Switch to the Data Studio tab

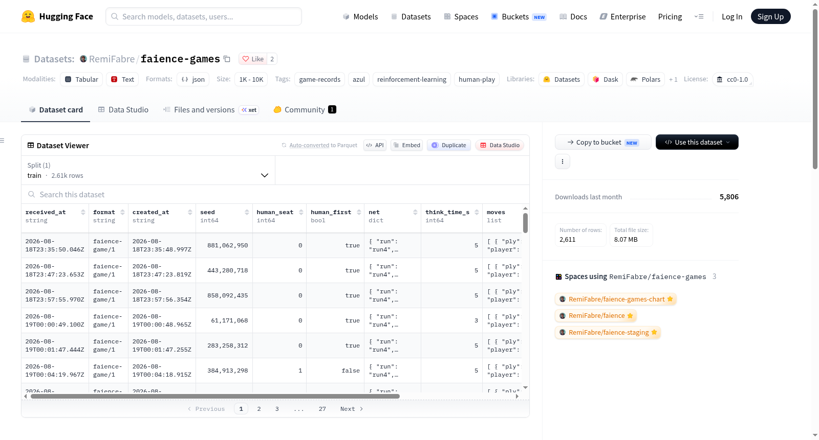tap(123, 110)
